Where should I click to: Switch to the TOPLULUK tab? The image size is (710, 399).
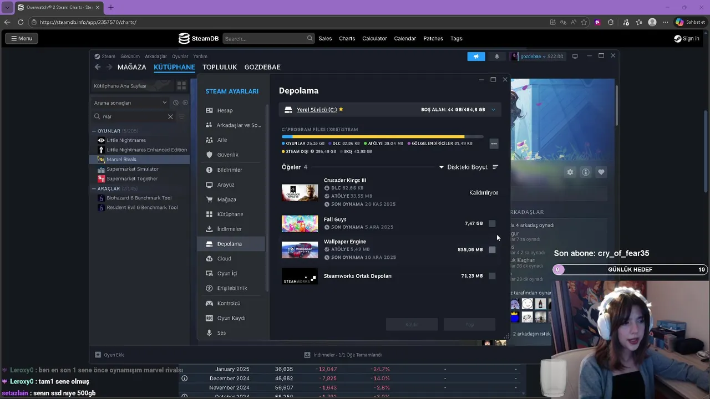click(x=220, y=67)
